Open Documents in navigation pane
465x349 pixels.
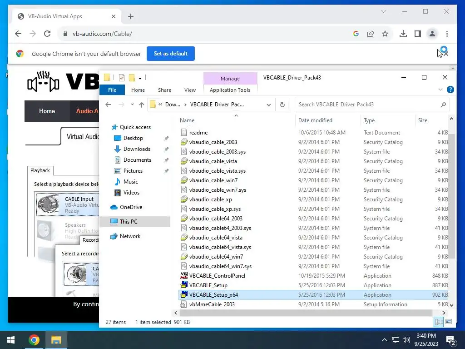(137, 160)
